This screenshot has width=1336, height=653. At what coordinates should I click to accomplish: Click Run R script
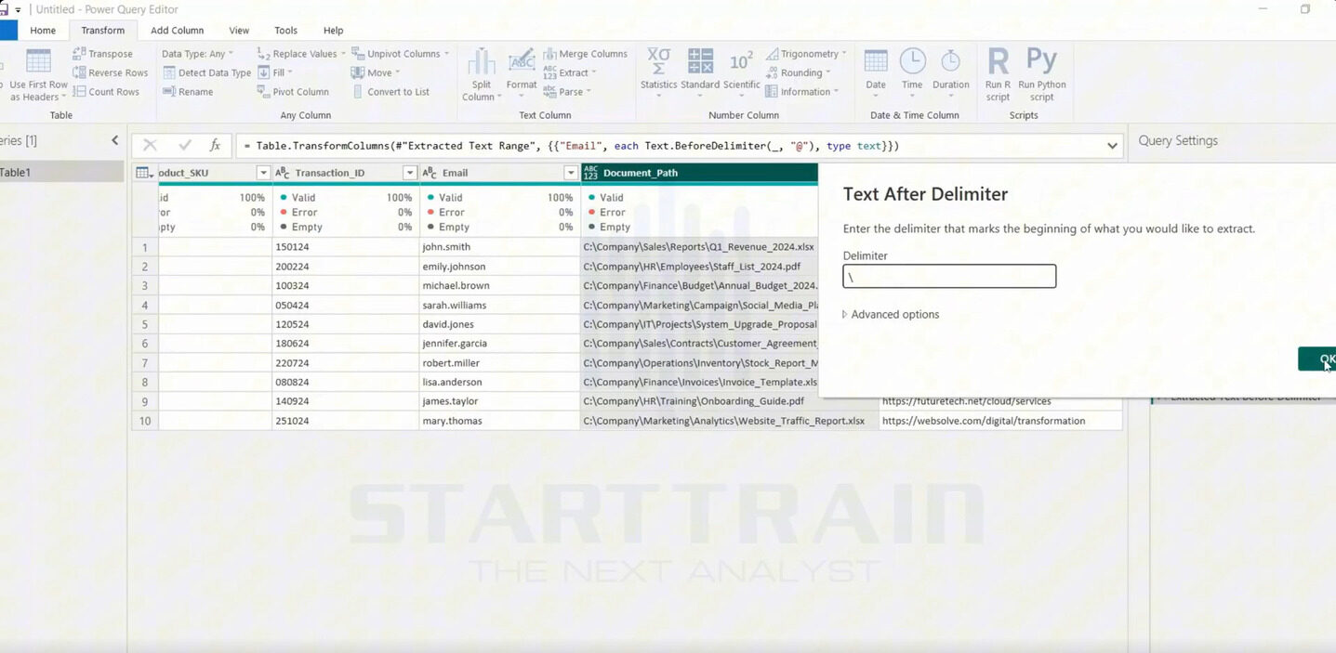tap(998, 75)
